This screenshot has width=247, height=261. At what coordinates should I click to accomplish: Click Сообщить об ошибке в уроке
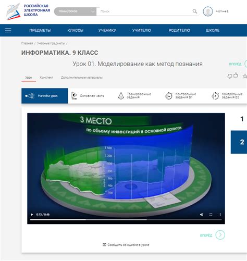click(x=128, y=245)
